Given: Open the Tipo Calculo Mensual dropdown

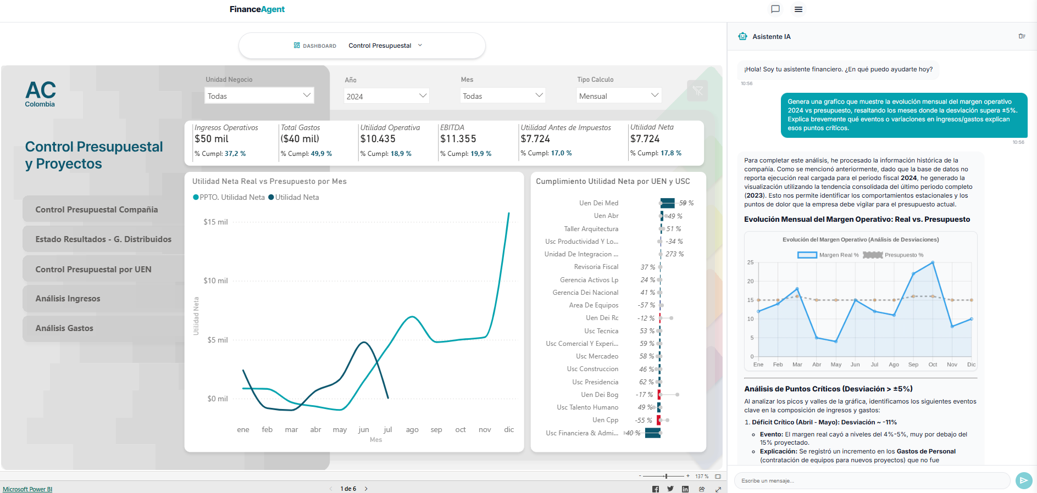Looking at the screenshot, I should 618,96.
